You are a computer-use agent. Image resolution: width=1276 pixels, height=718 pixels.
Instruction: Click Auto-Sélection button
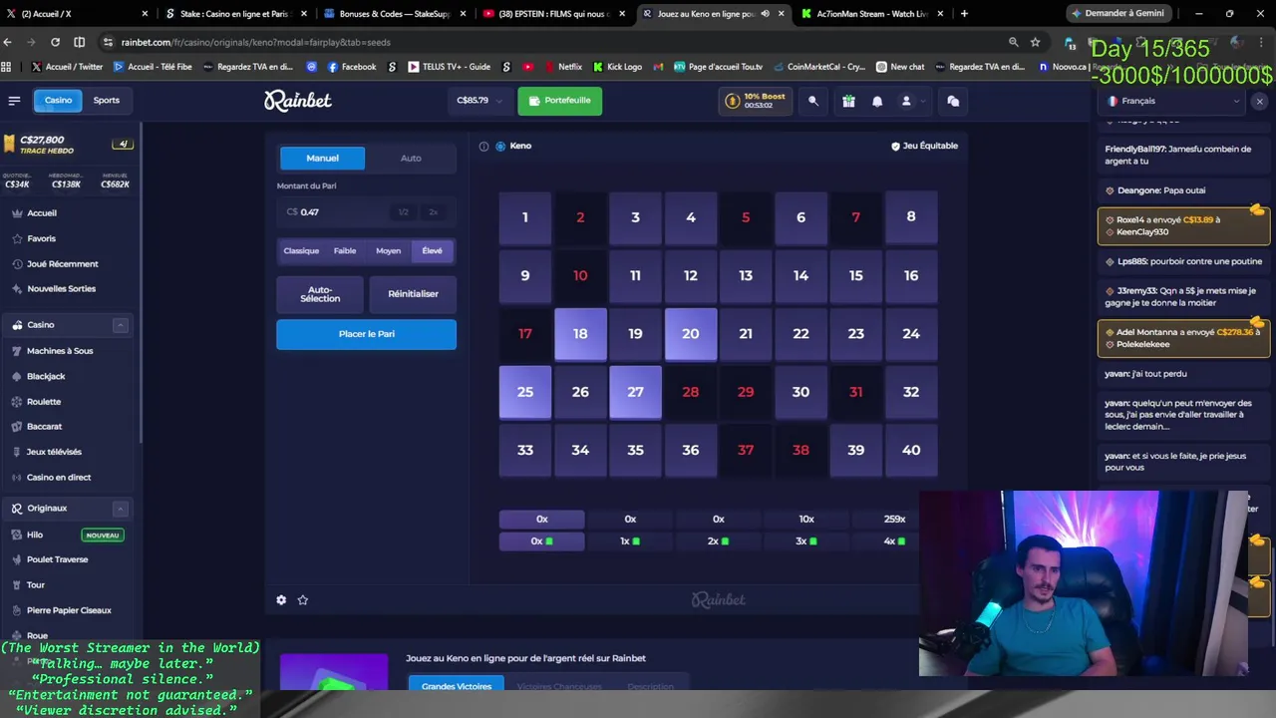[x=320, y=294]
